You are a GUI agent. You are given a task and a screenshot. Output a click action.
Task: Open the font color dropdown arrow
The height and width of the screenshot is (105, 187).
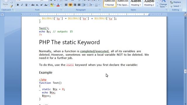pyautogui.click(x=61, y=5)
